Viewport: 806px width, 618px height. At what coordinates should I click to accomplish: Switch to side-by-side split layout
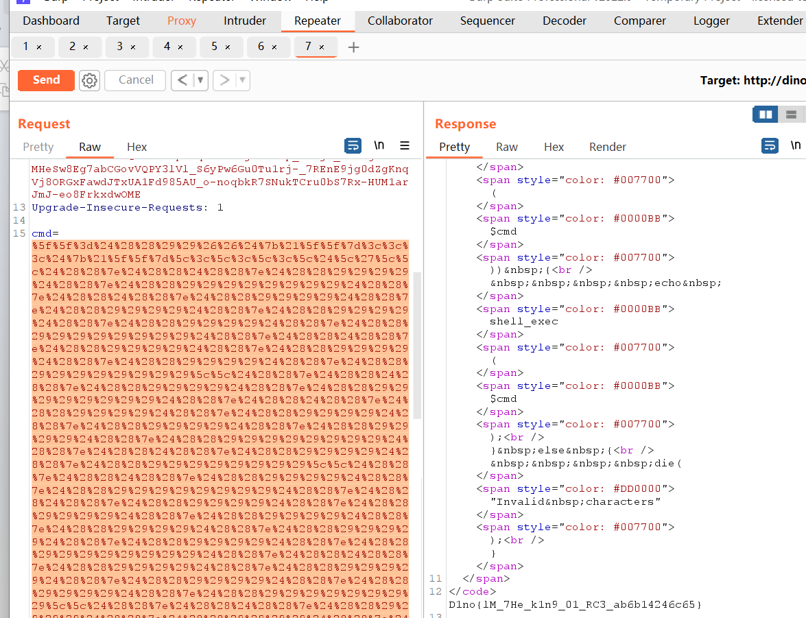point(766,115)
